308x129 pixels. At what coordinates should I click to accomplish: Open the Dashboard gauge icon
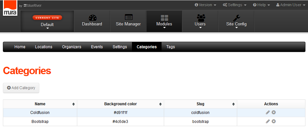(92, 18)
